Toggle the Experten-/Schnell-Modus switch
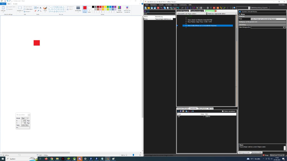This screenshot has height=161, width=287. click(x=240, y=11)
